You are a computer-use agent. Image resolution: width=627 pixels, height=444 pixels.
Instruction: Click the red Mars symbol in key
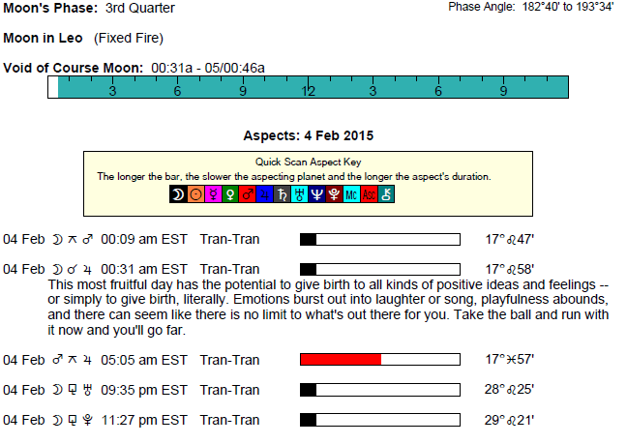click(248, 194)
